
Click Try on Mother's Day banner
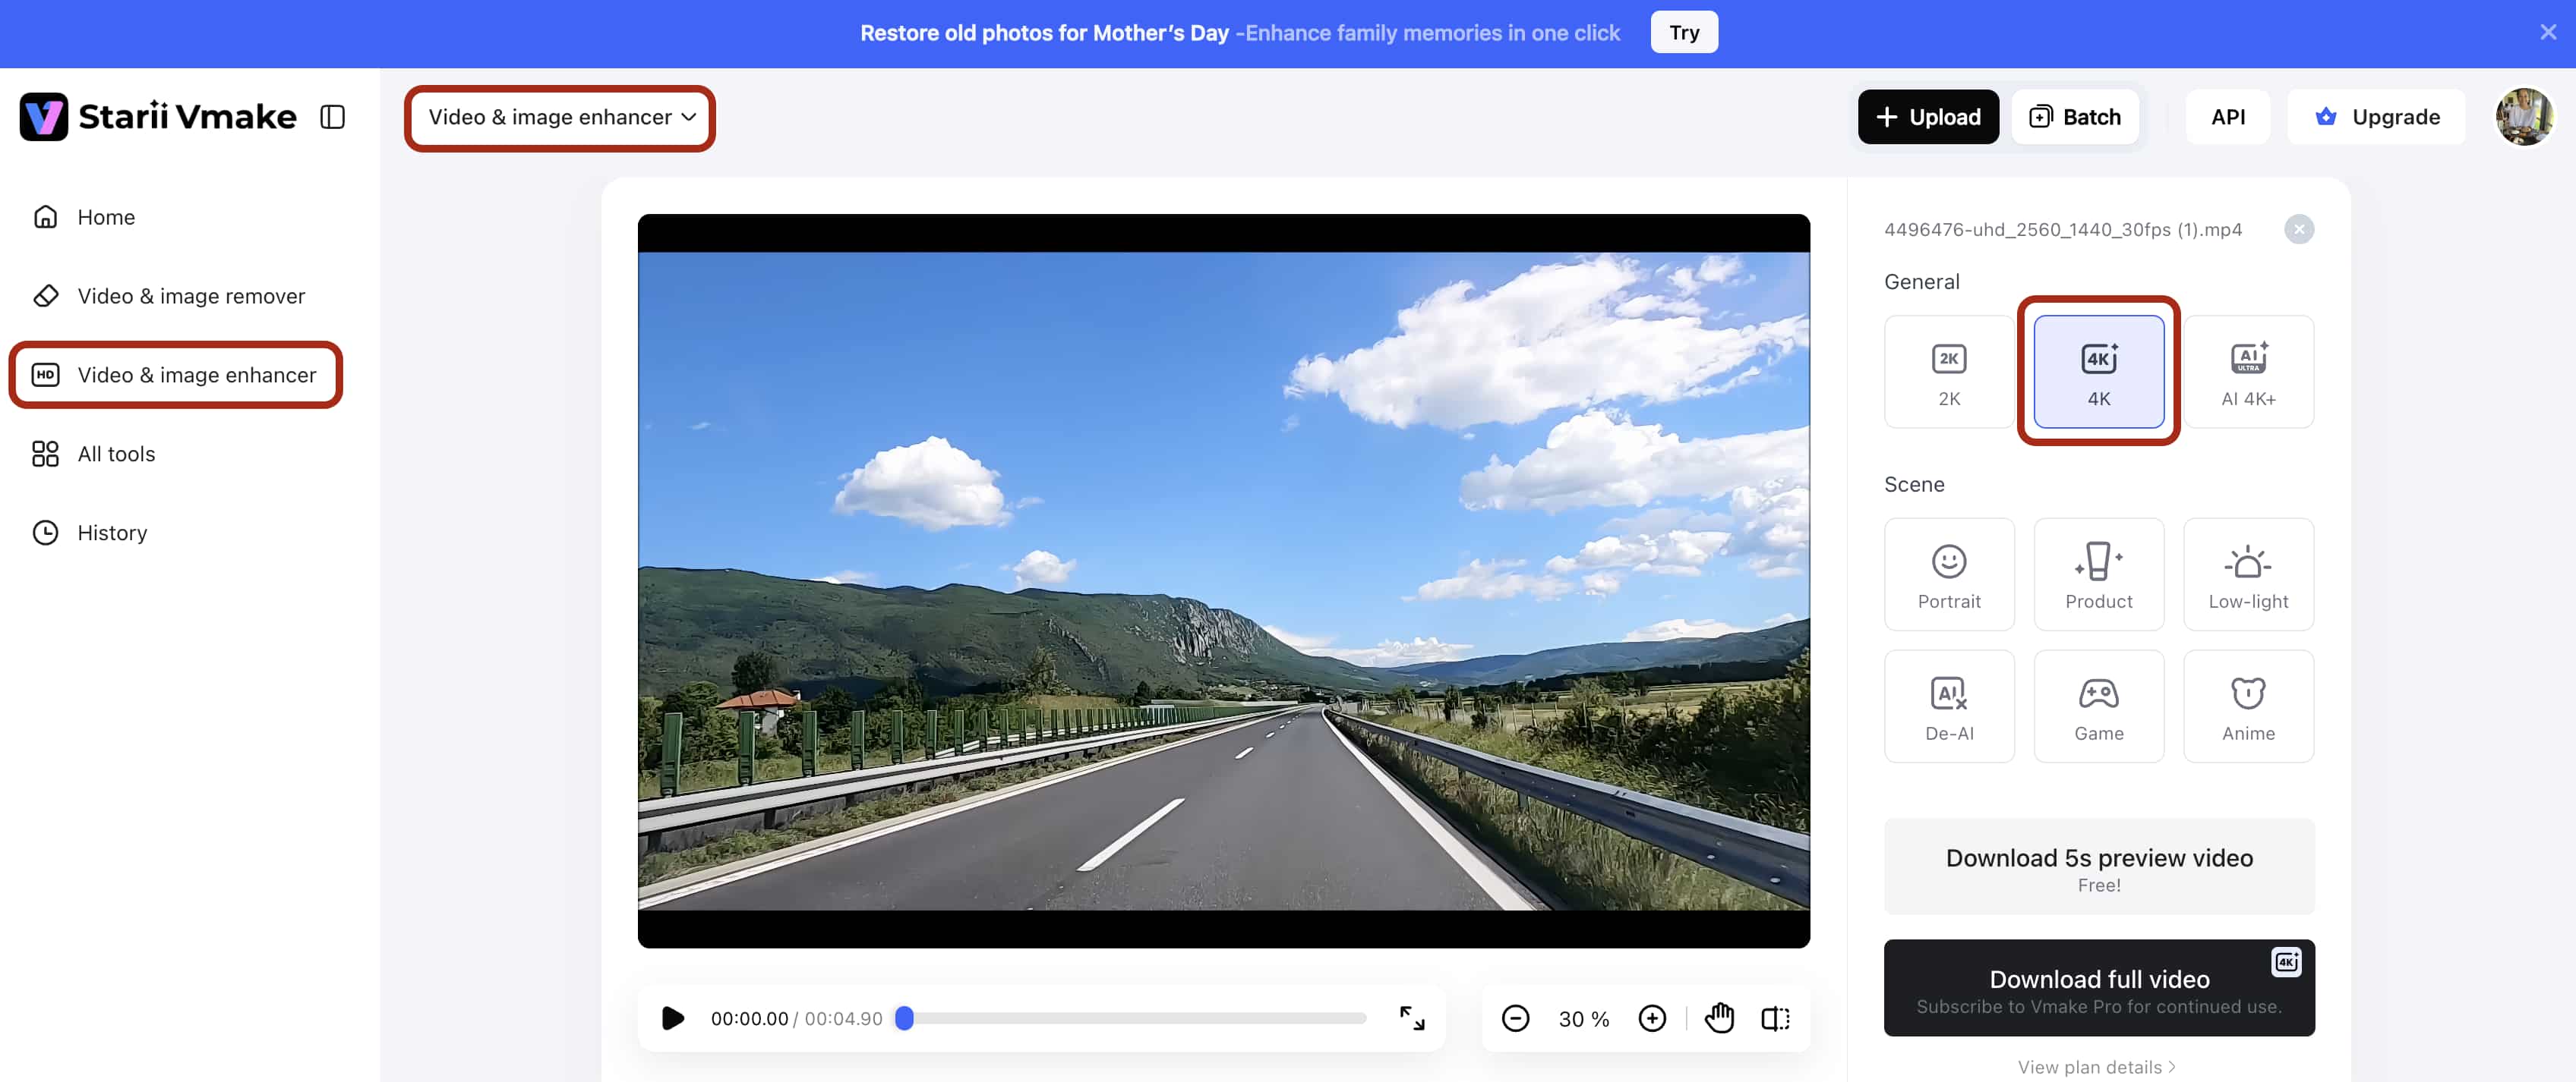coord(1684,32)
